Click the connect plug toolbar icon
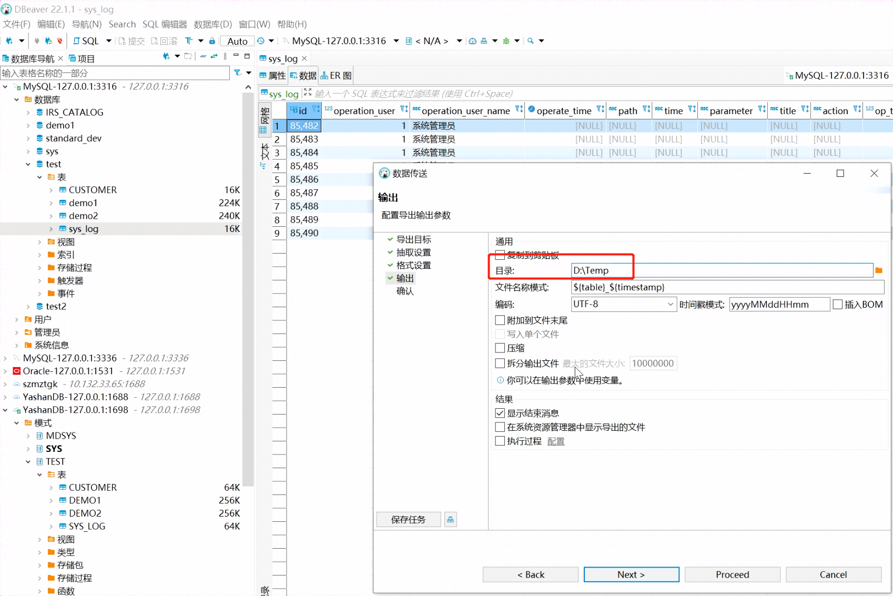The image size is (893, 596). point(36,41)
